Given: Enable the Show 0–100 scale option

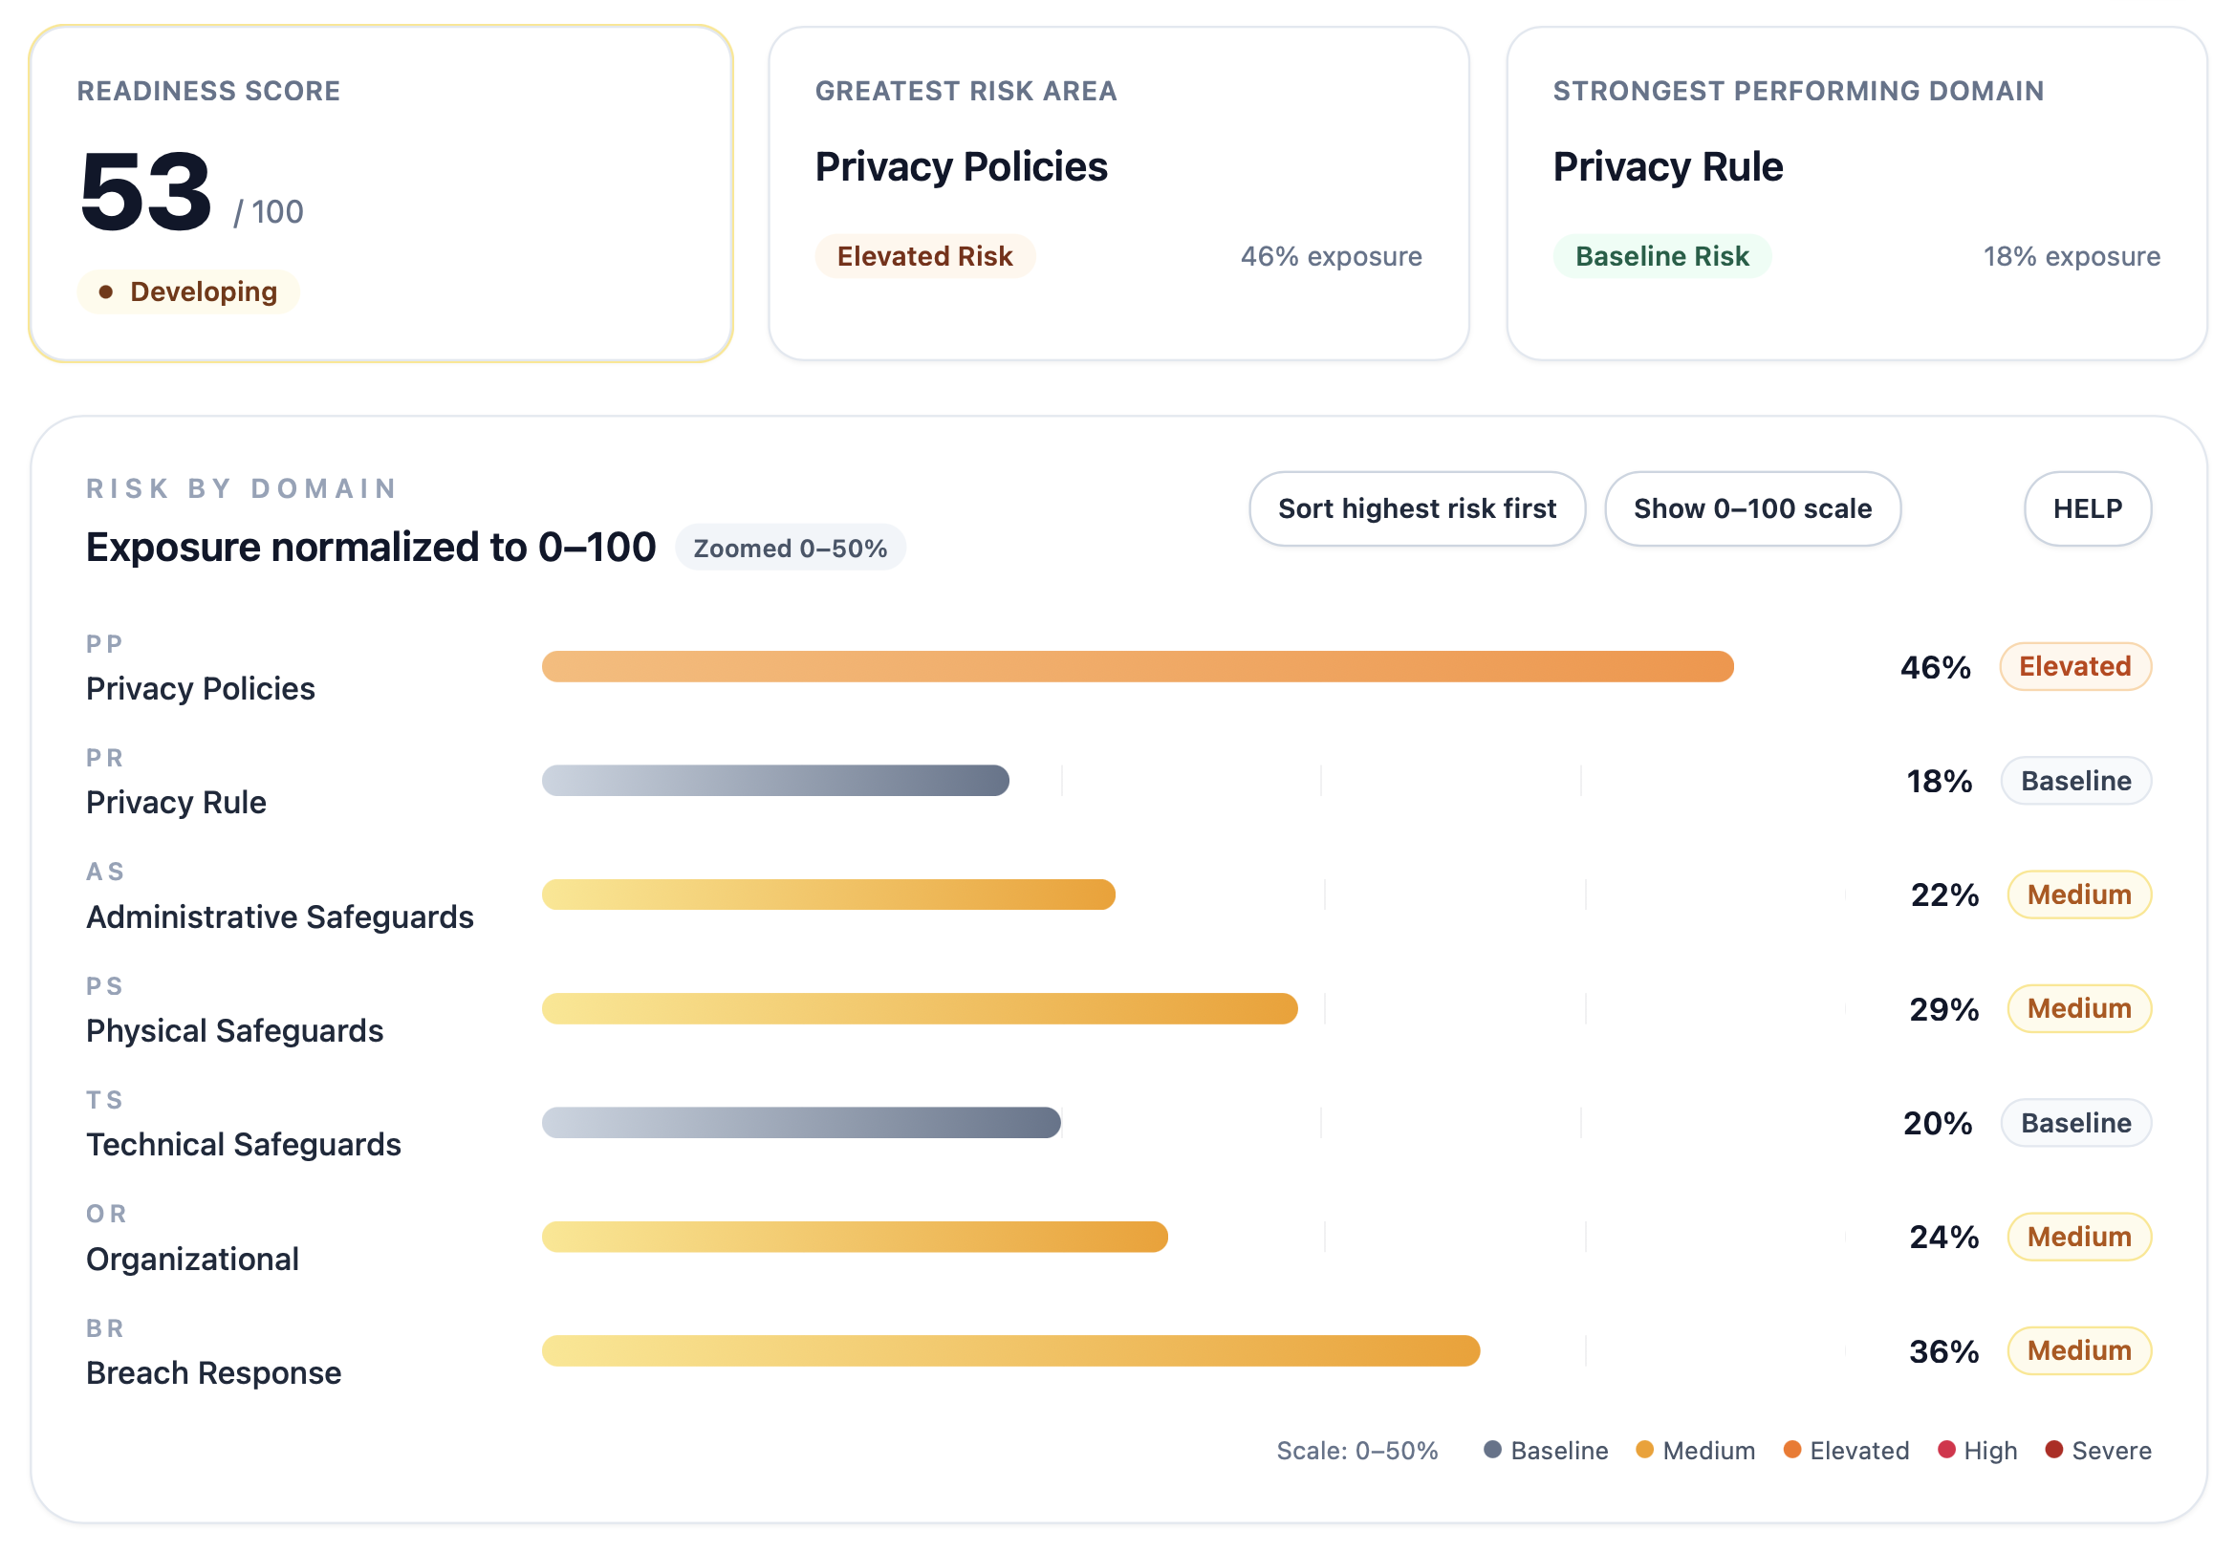Looking at the screenshot, I should (1751, 507).
